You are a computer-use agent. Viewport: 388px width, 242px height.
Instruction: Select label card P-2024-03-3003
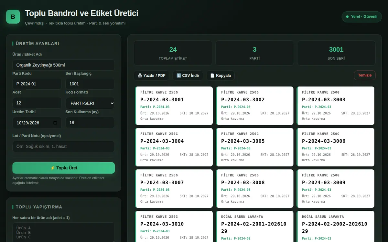(x=336, y=106)
